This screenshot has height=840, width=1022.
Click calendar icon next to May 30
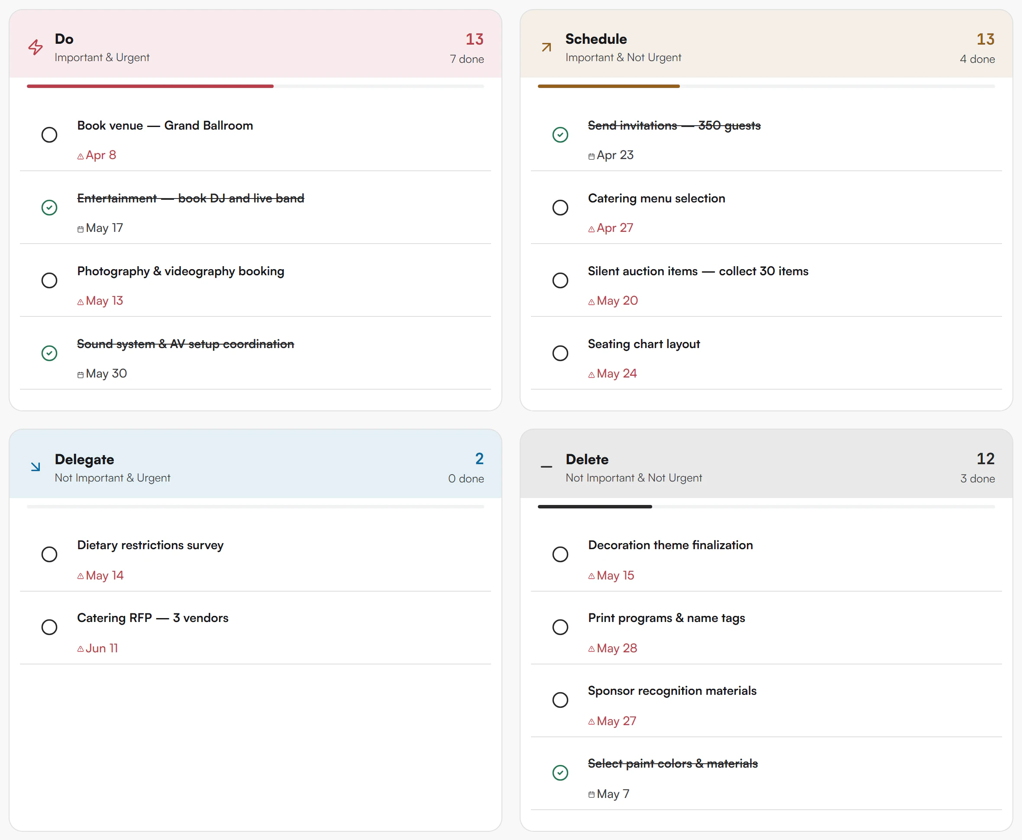[80, 375]
